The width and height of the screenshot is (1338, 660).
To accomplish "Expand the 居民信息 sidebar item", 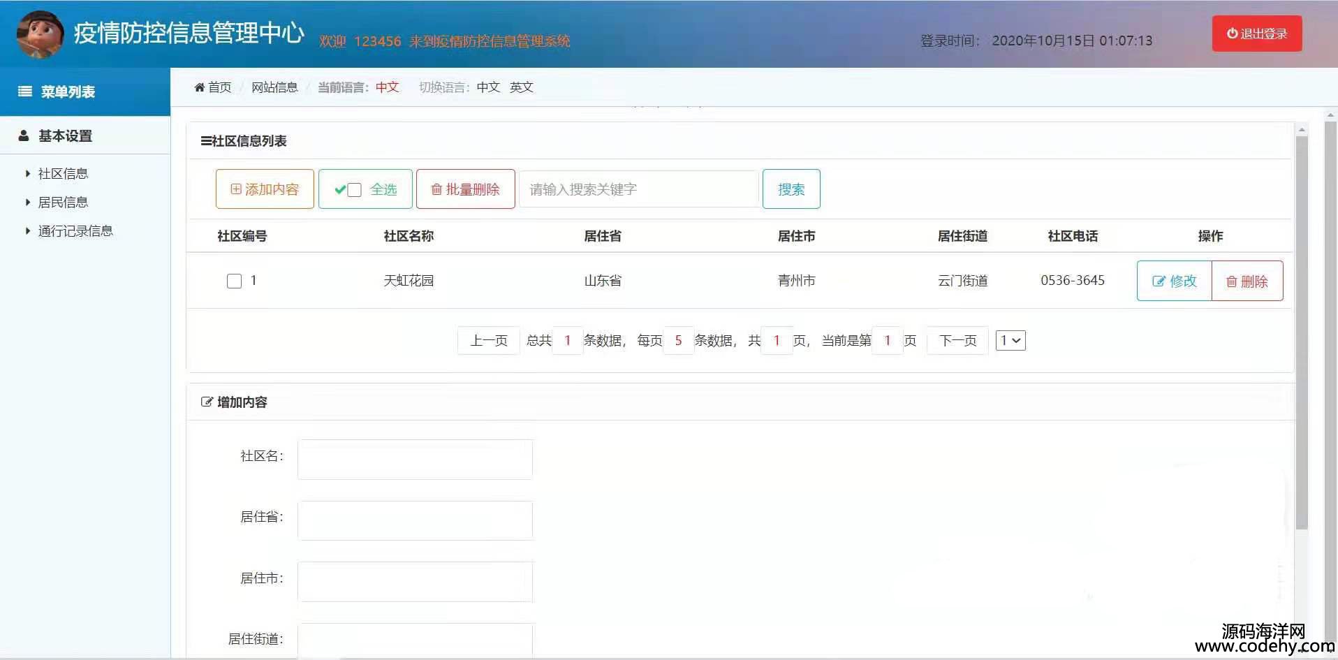I will coord(63,202).
